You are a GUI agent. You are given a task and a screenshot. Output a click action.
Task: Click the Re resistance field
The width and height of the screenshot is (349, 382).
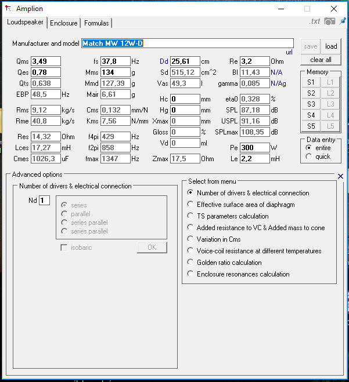[x=255, y=61]
